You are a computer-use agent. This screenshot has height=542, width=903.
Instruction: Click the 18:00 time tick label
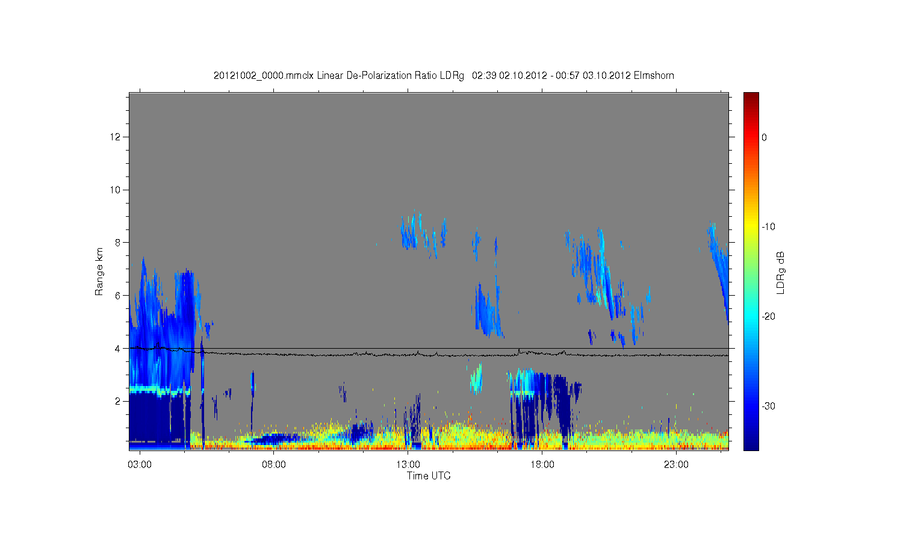point(542,464)
